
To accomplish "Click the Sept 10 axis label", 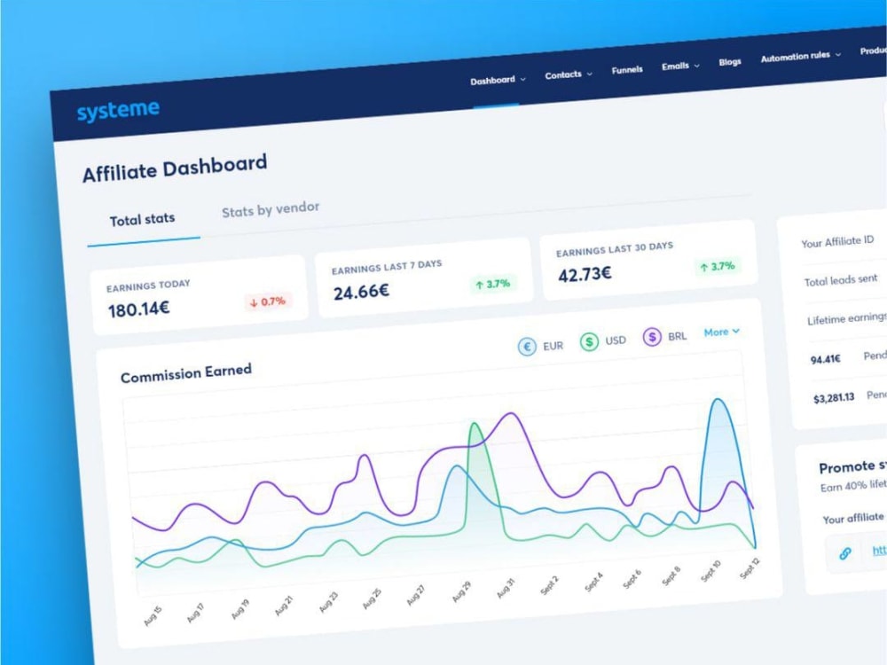I will [711, 570].
